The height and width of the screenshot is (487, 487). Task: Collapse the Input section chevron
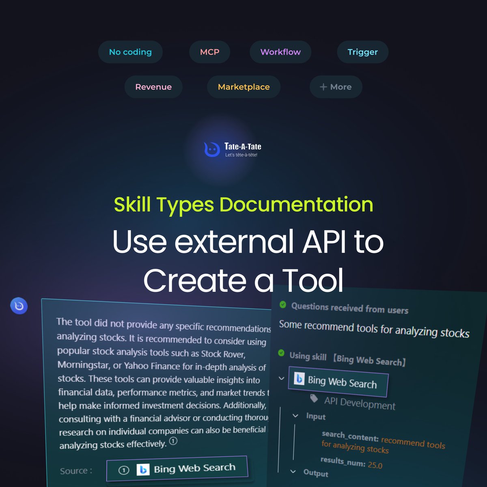point(295,416)
